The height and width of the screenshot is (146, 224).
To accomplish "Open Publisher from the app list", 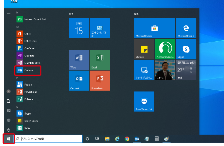I will click(x=26, y=99).
